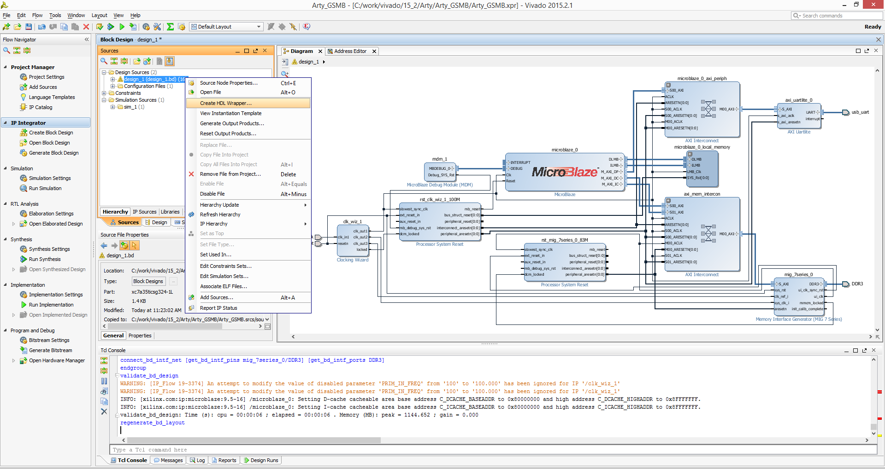885x469 pixels.
Task: Click Expand All icon in Sources panel
Action: (x=124, y=61)
